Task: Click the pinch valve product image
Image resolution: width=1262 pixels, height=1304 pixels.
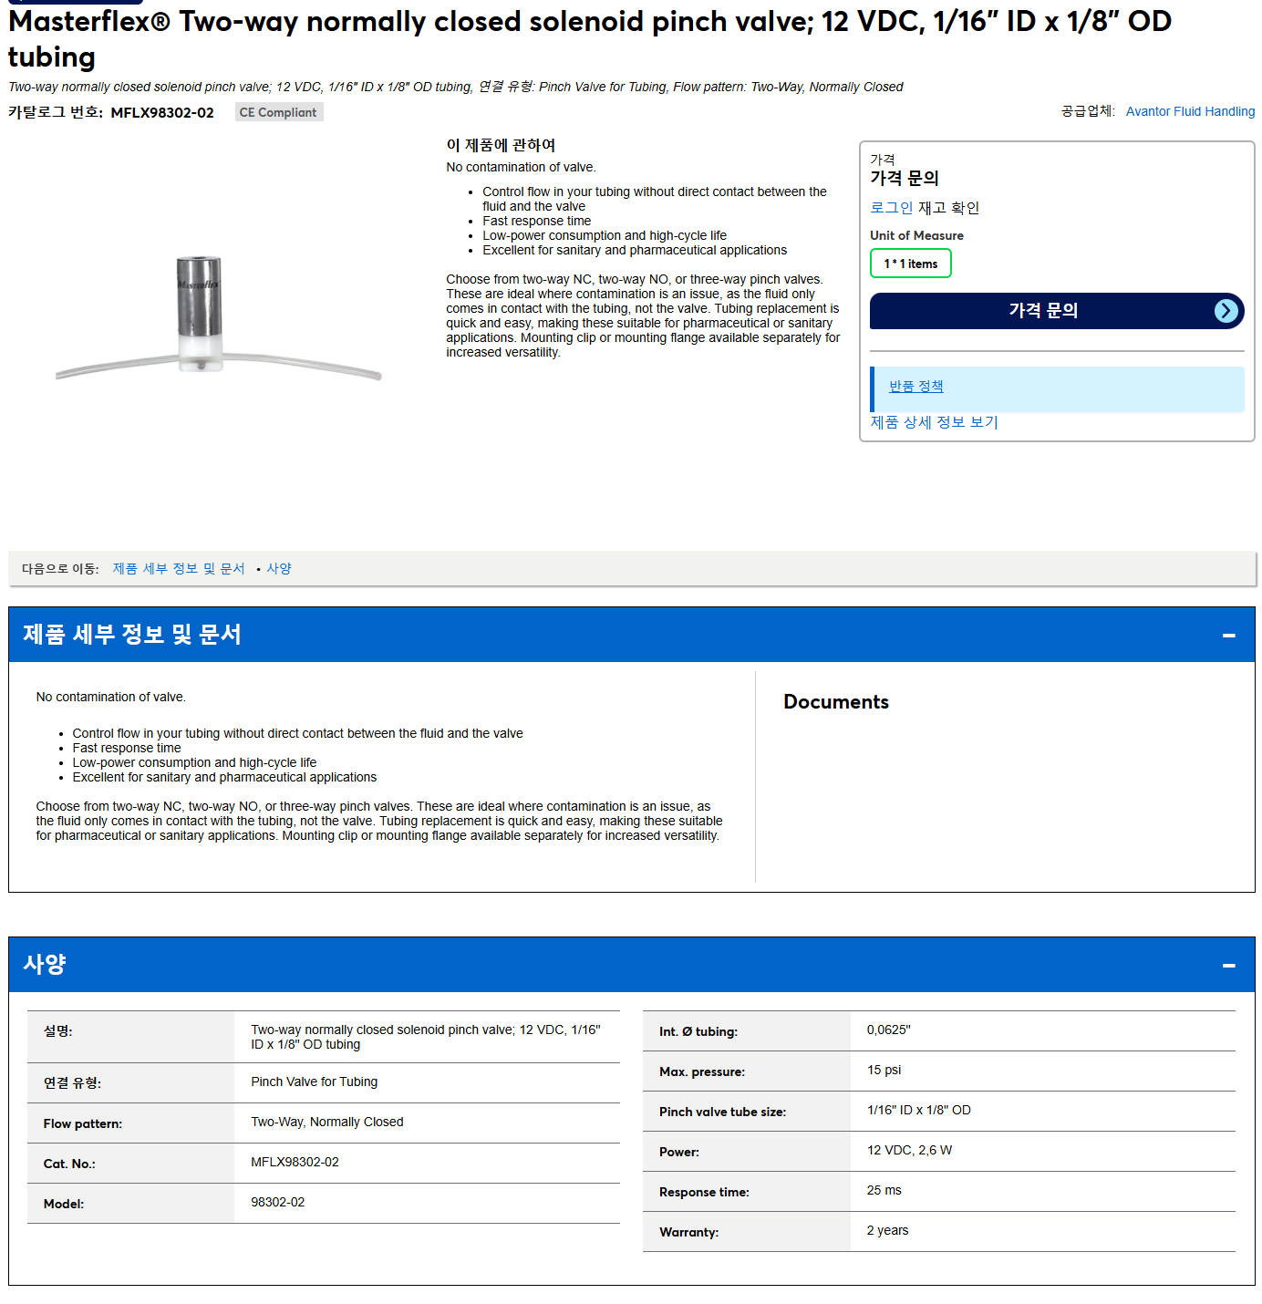Action: [217, 316]
